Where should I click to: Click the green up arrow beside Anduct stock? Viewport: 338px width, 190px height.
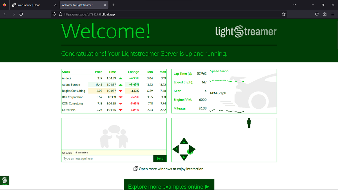coord(120,78)
